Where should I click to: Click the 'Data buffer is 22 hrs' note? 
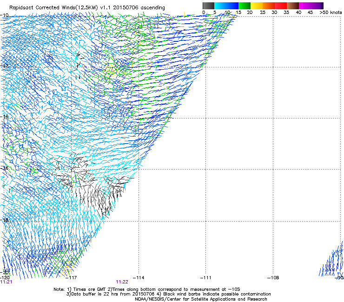click(x=168, y=294)
